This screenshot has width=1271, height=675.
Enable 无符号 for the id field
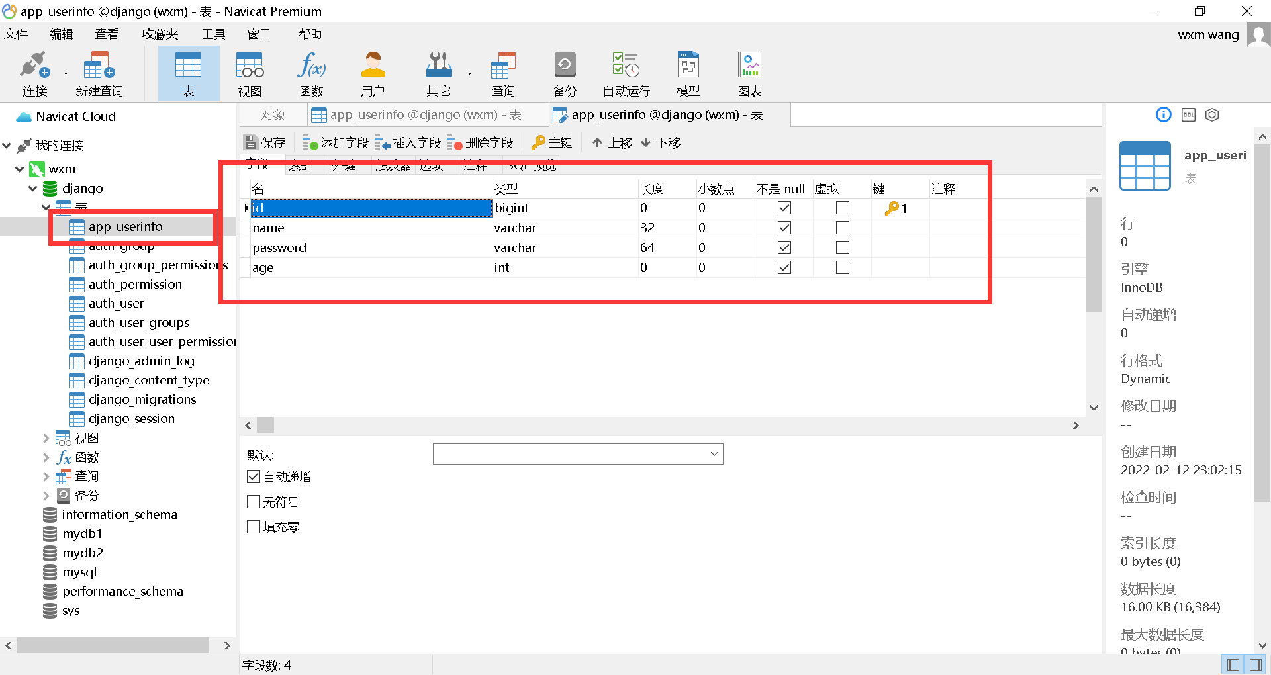point(254,501)
